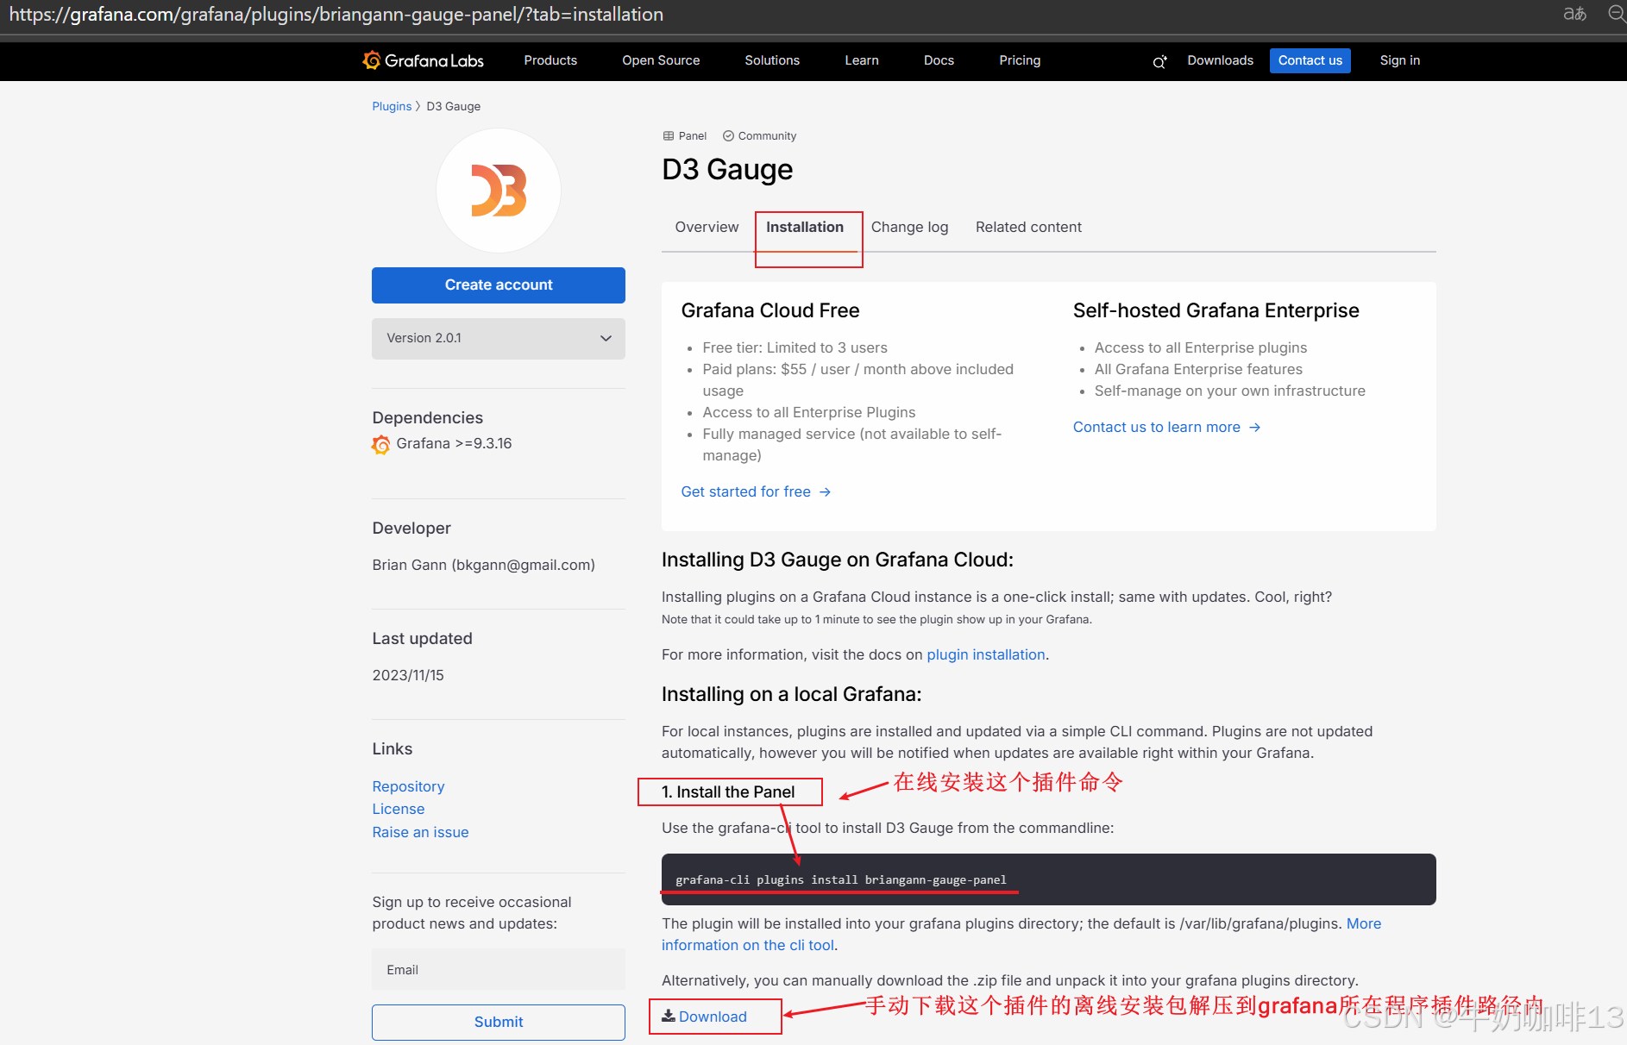Open the Docs menu
Image resolution: width=1627 pixels, height=1045 pixels.
click(x=939, y=60)
